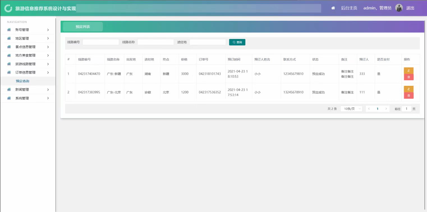
Task: Click the house icon beside 订单信息管理
Action: click(x=9, y=72)
